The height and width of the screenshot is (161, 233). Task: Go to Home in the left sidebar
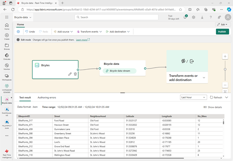click(x=7, y=27)
